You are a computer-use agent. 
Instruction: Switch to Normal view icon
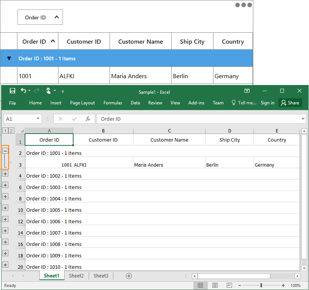(201, 285)
